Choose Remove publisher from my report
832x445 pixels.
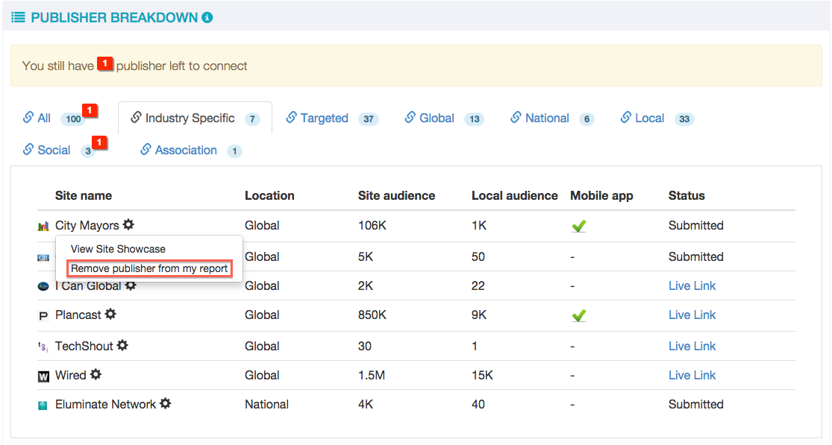(149, 268)
